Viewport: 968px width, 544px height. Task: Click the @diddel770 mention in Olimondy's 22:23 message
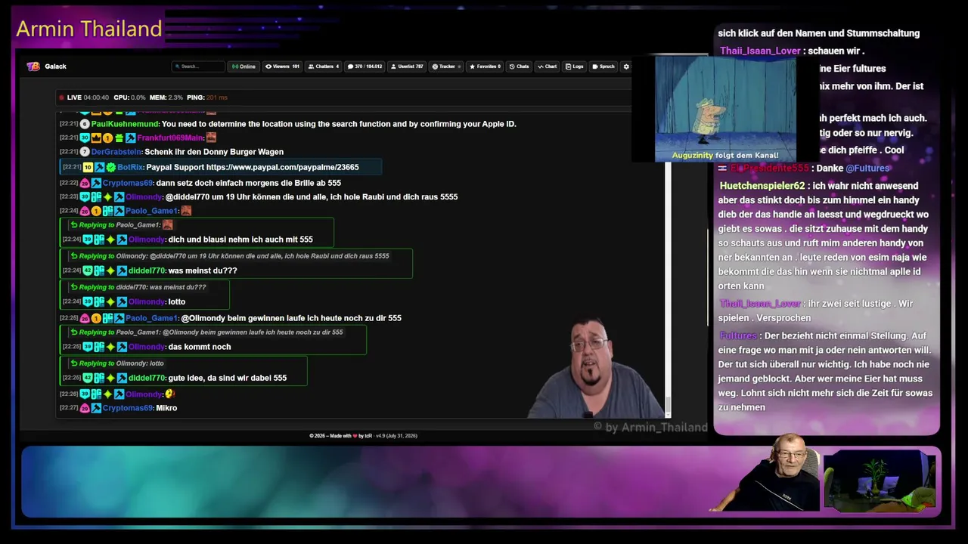(x=186, y=197)
